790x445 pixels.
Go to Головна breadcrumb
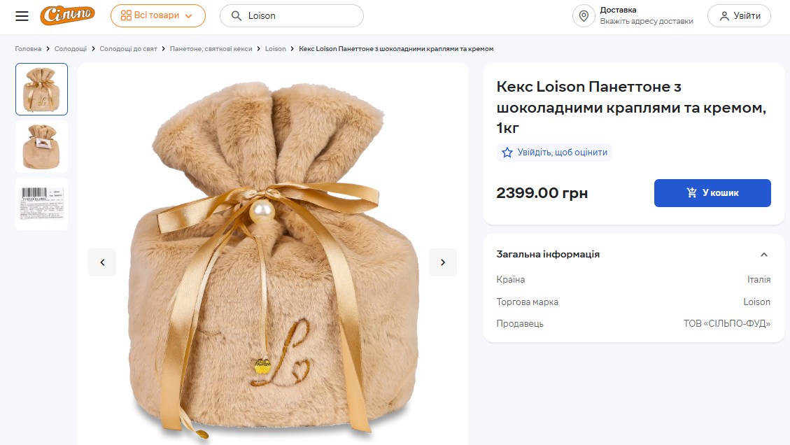click(x=28, y=49)
